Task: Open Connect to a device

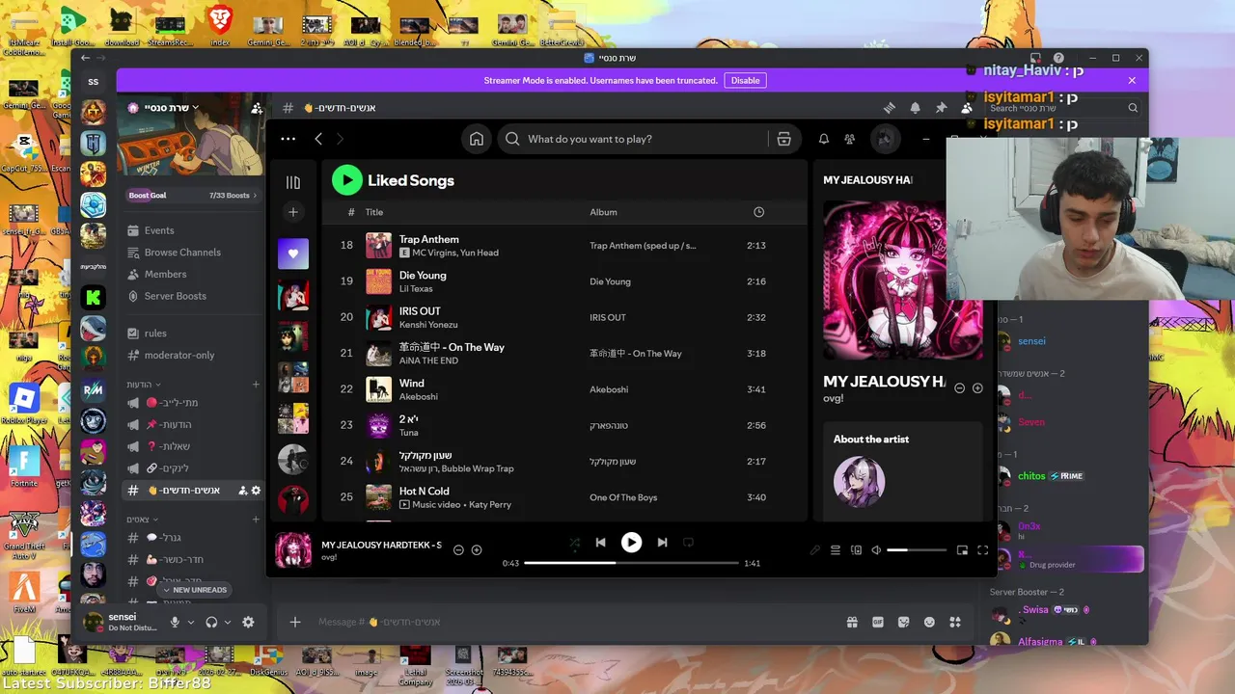Action: (856, 550)
